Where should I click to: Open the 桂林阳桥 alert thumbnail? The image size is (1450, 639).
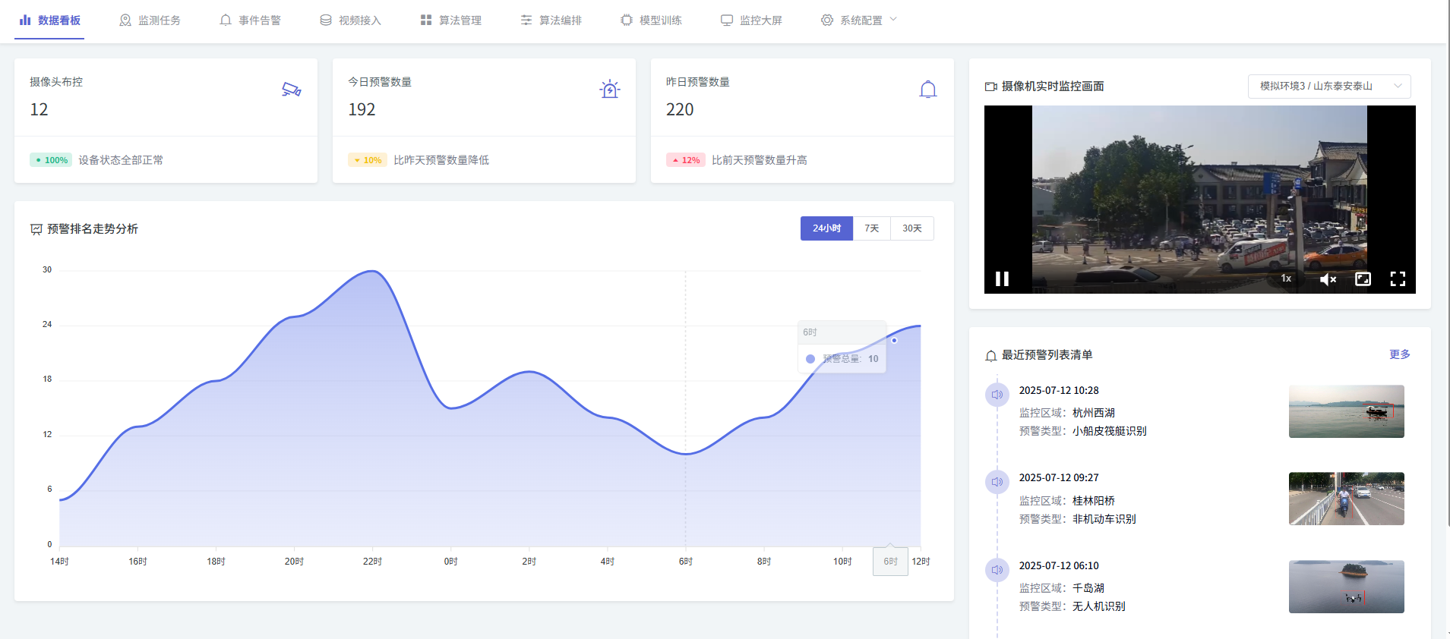click(x=1346, y=499)
